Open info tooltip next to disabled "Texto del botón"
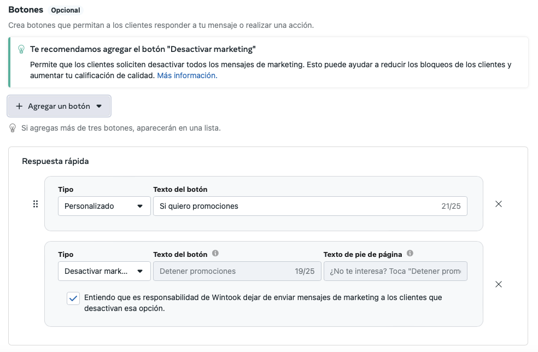 [x=215, y=254]
